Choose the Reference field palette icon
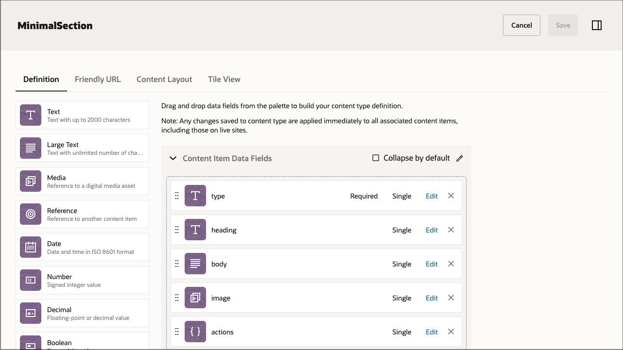Image resolution: width=623 pixels, height=350 pixels. point(31,214)
